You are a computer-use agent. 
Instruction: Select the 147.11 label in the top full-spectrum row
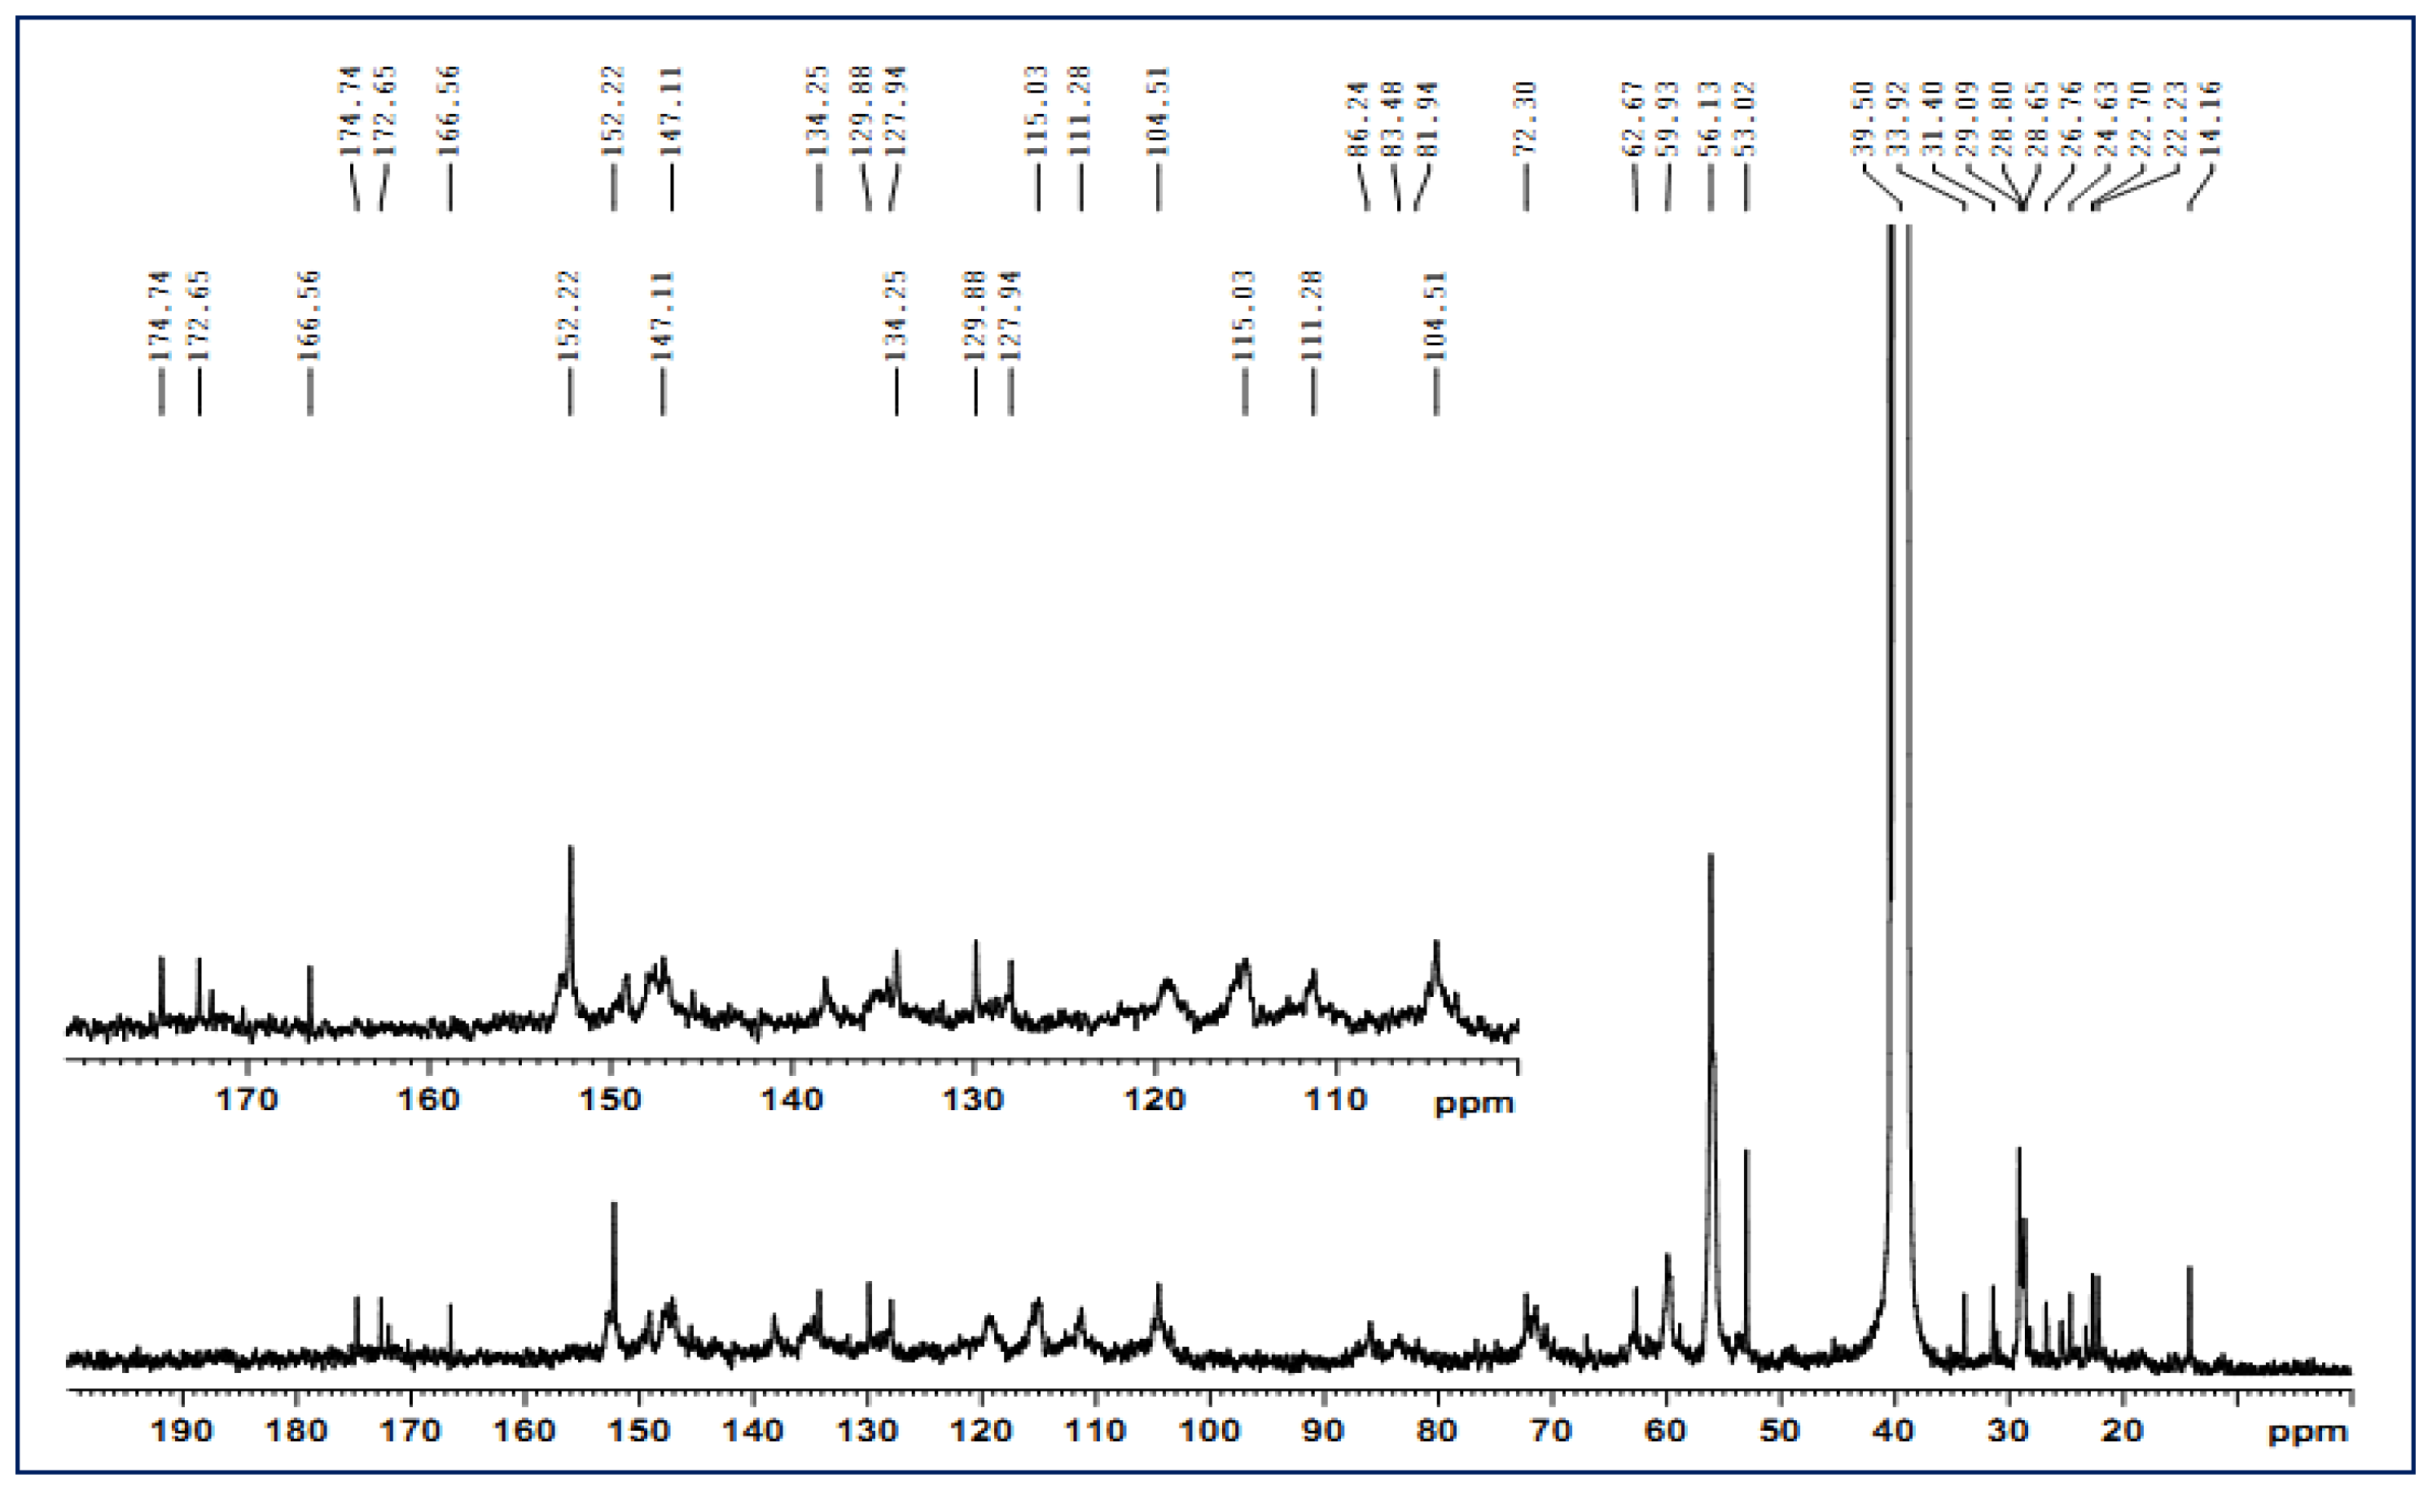(x=671, y=111)
